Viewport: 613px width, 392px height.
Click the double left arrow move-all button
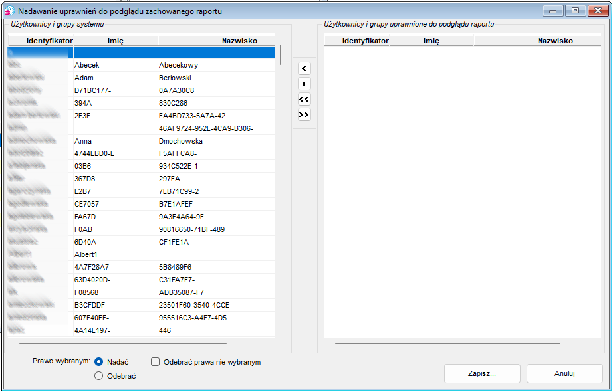tap(304, 99)
